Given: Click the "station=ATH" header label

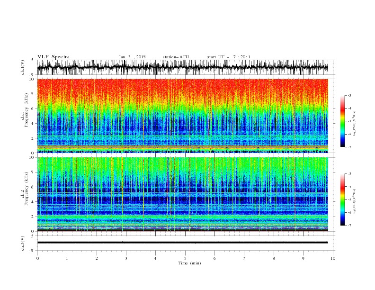Looking at the screenshot, I should 176,57.
